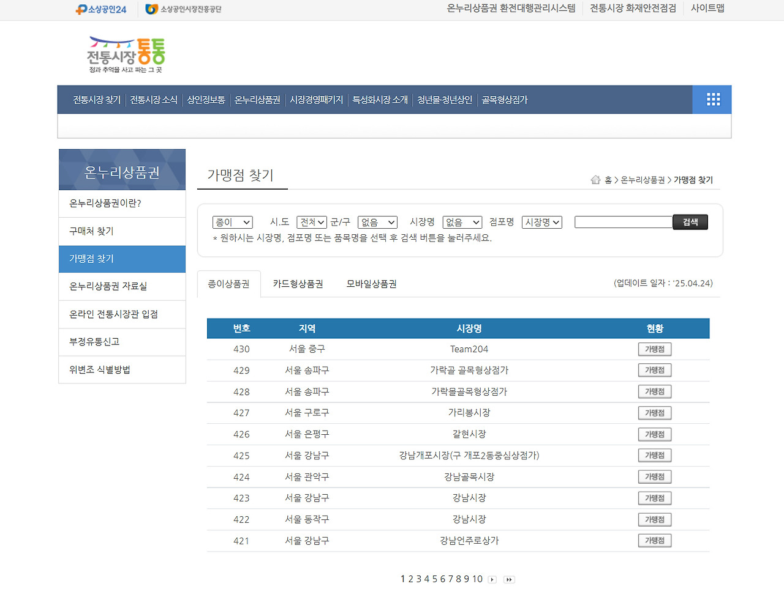Screen dimensions: 784x603
Task: Open the 점포명 search-type dropdown showing 시장명
Action: point(541,222)
